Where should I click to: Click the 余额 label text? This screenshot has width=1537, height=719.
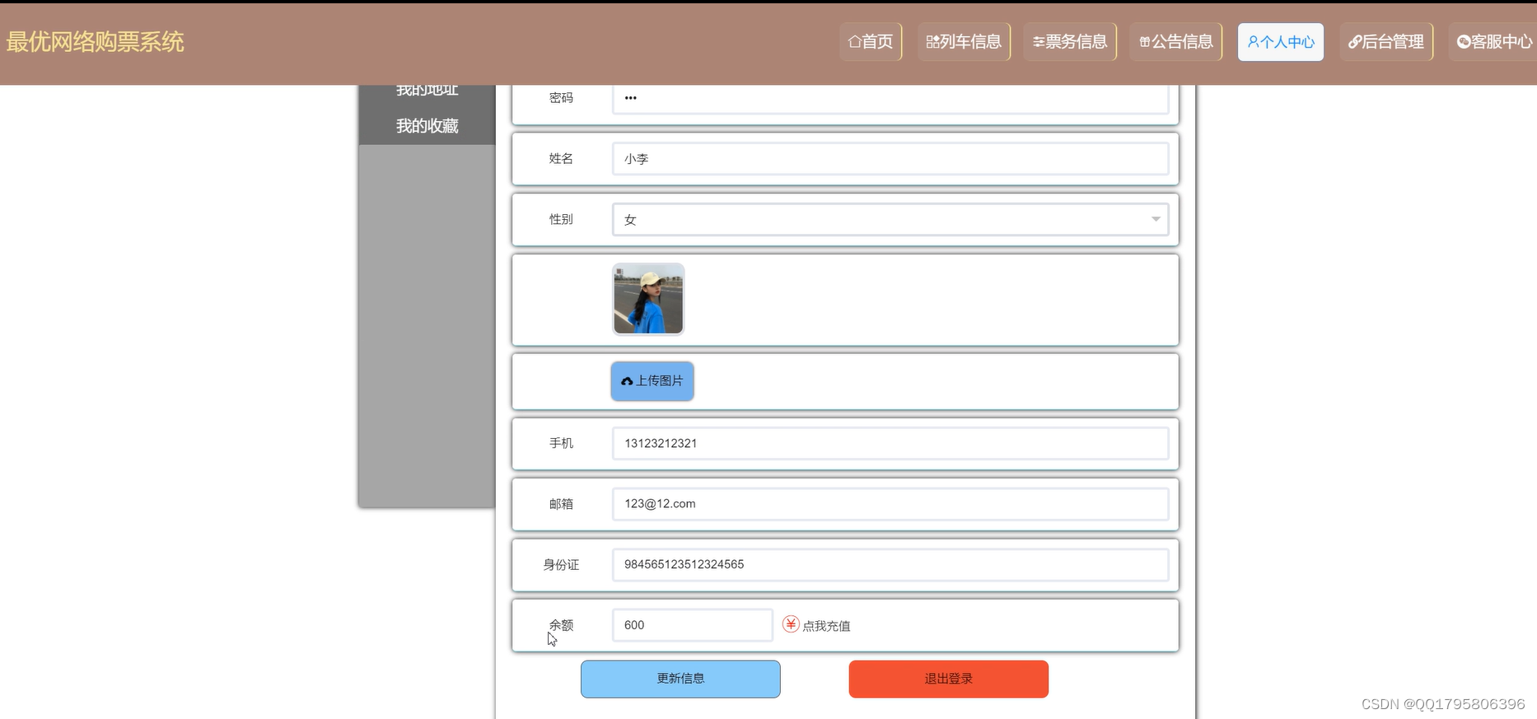pos(561,625)
